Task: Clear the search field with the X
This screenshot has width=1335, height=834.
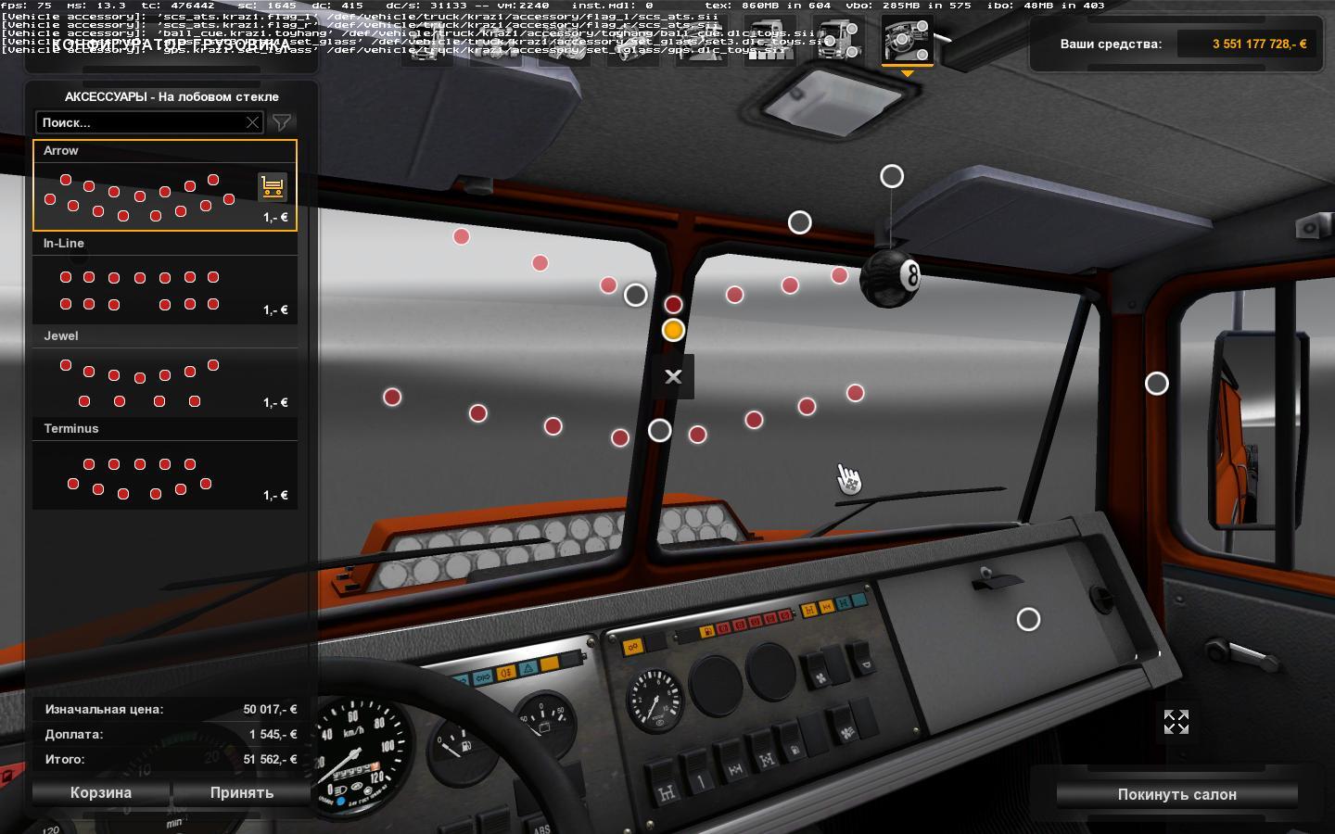Action: 252,122
